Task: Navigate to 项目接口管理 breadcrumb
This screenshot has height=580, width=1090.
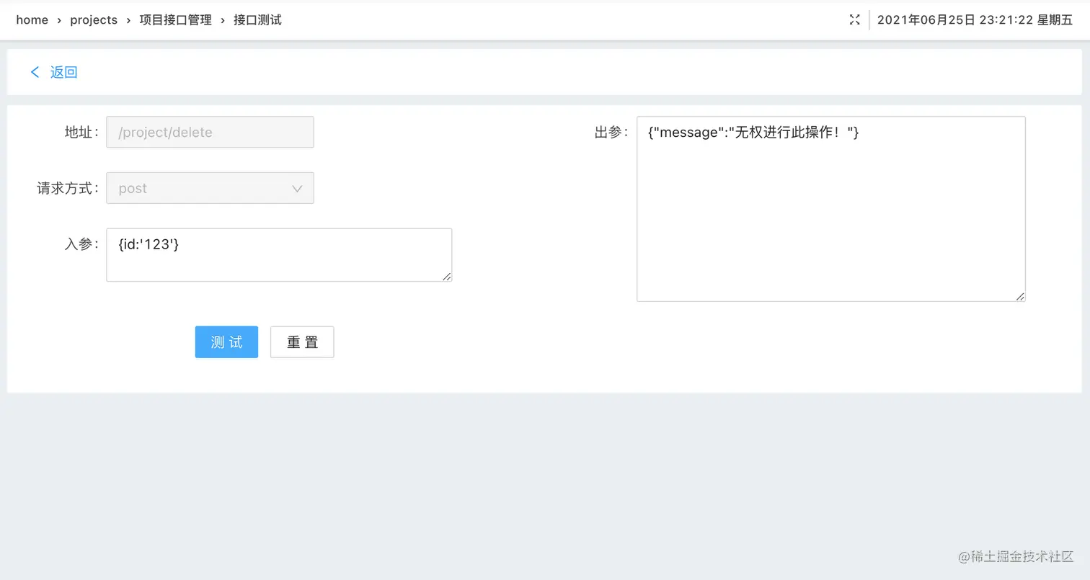Action: tap(176, 20)
